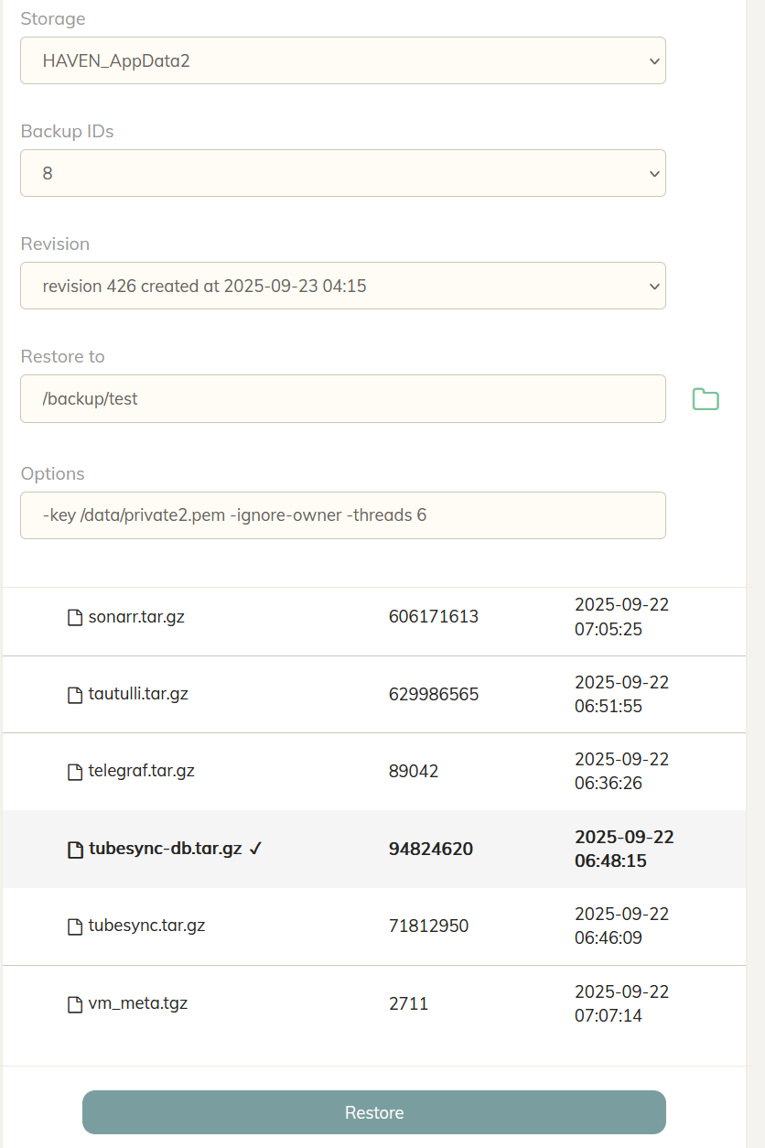Click the file icon next to sonarr.tar.gz
This screenshot has height=1148, width=765.
pos(75,617)
